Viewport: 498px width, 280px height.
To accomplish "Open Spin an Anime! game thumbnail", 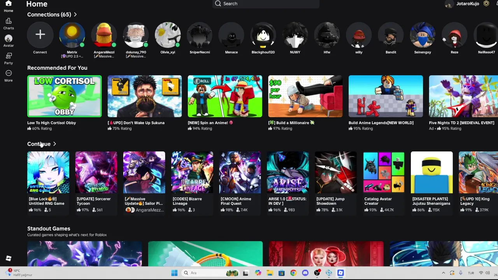I will point(225,96).
